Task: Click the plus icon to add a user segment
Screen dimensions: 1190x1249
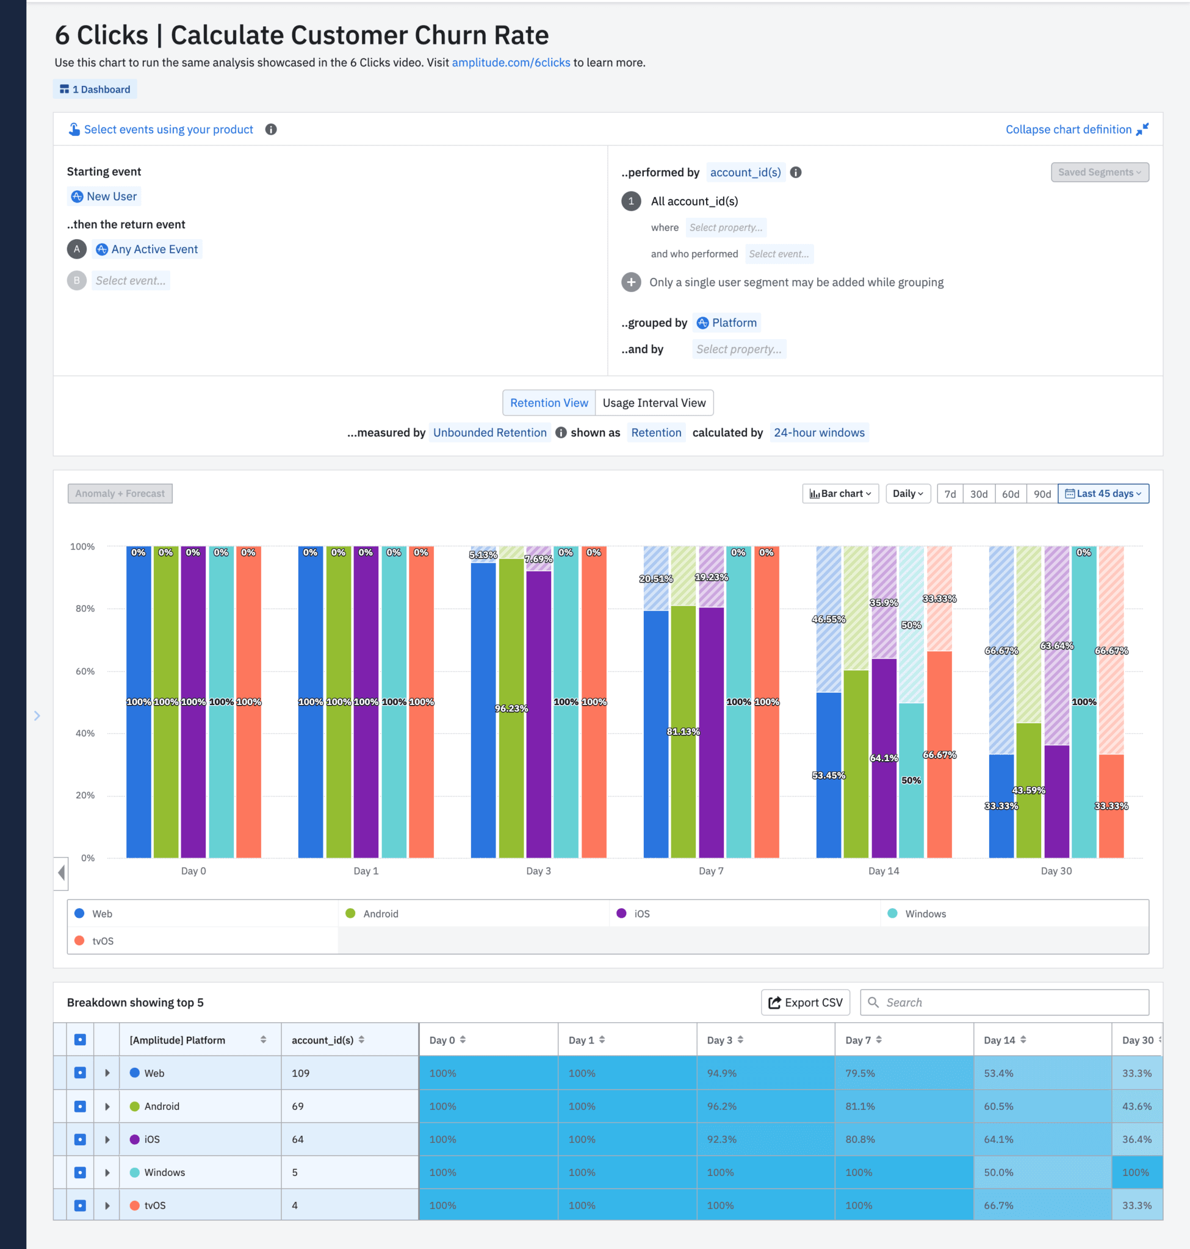Action: 630,282
